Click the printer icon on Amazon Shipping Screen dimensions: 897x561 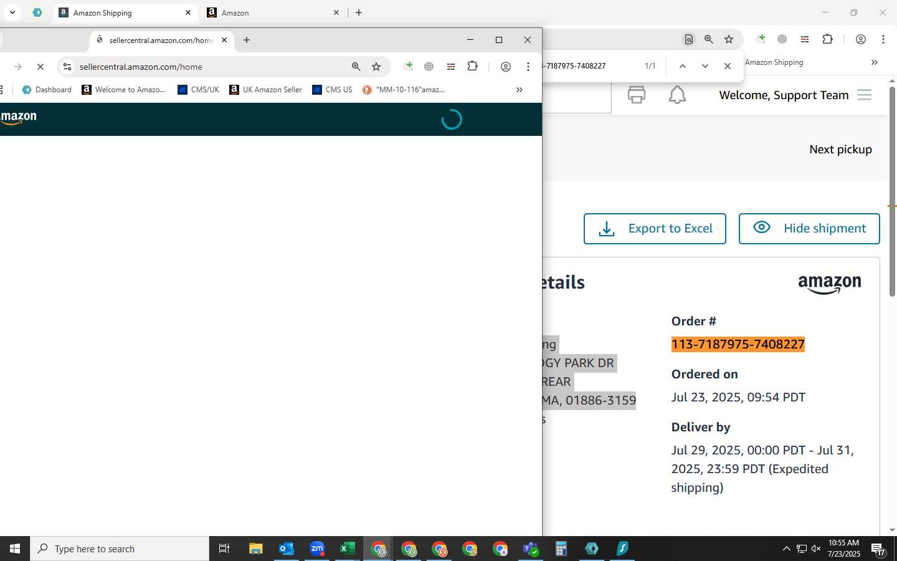click(637, 95)
